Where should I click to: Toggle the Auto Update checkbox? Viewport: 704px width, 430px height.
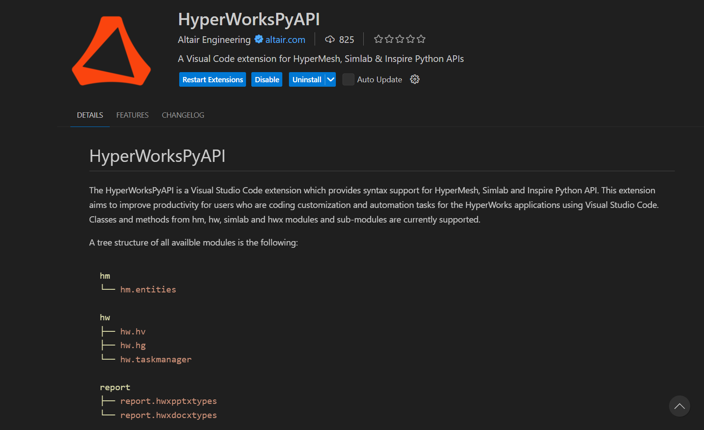coord(348,80)
